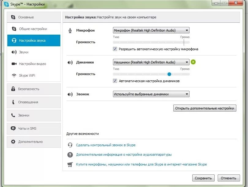
Task: Click the padlock icon beside Безопасность
Action: (x=13, y=89)
